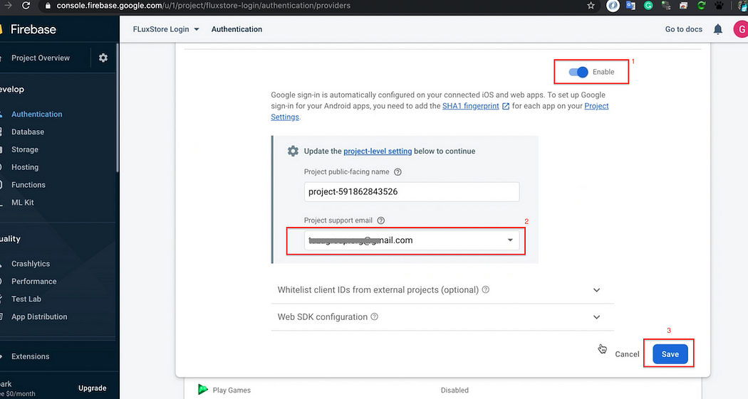Open Crashlytics from the sidebar
Screen dimensions: 748x399
(31, 264)
